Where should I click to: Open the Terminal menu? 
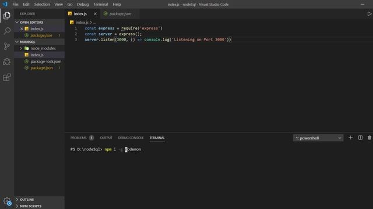click(101, 4)
